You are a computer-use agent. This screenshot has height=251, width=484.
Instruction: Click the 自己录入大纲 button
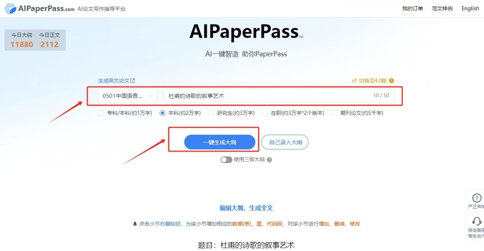point(285,142)
